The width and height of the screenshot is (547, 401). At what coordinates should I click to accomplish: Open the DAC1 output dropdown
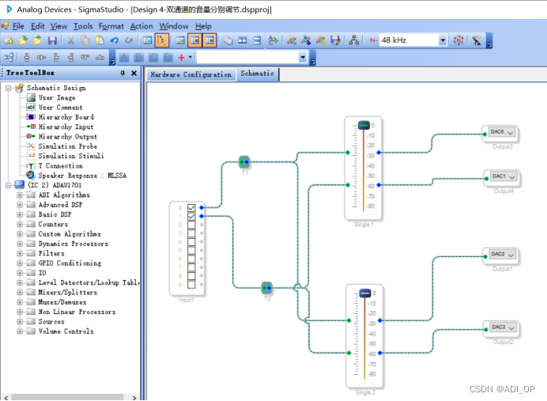click(511, 176)
